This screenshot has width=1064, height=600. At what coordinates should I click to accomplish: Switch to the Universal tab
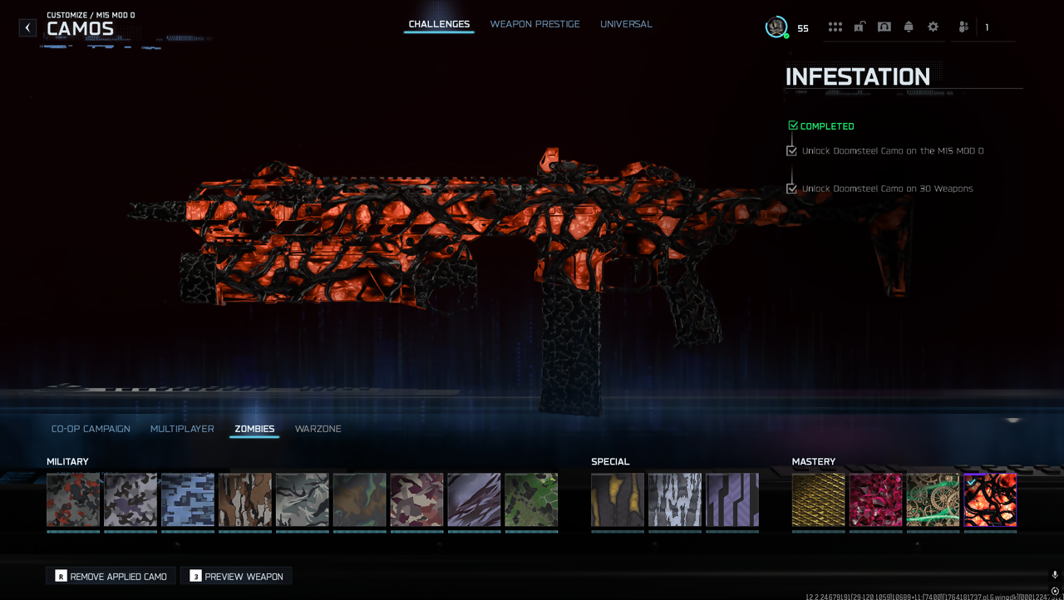626,24
